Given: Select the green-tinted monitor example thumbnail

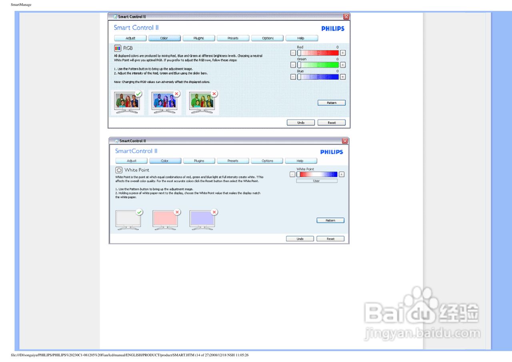Looking at the screenshot, I should click(x=202, y=103).
